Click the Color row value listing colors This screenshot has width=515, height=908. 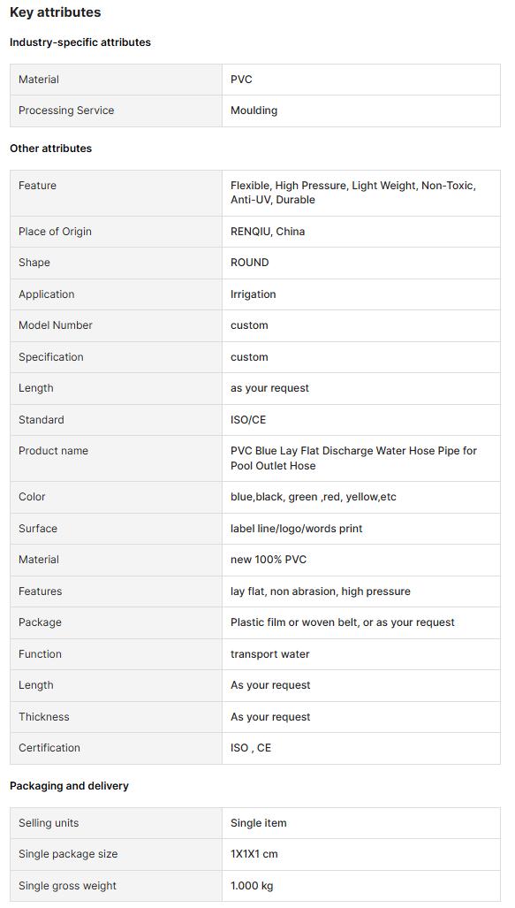pyautogui.click(x=313, y=497)
